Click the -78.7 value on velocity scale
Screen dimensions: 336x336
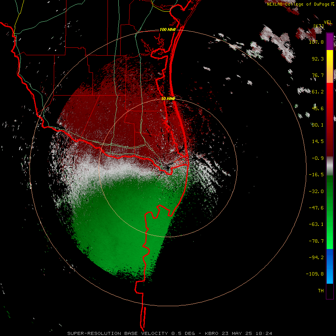316,241
